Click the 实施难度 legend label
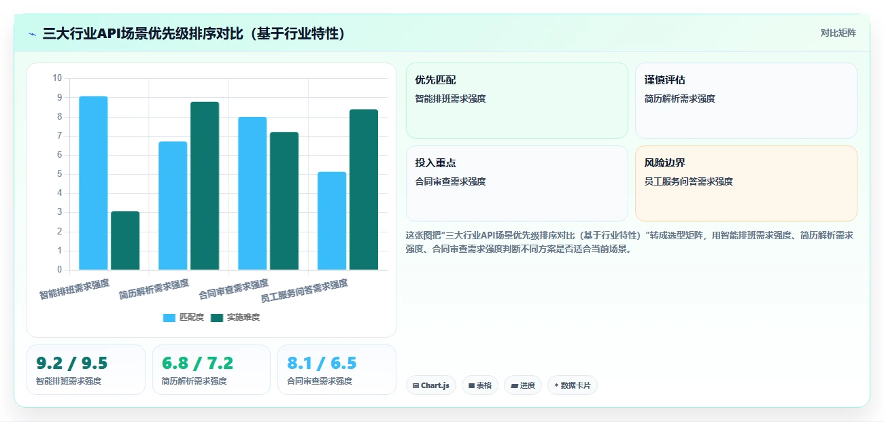Viewport: 884px width, 422px height. pos(243,317)
